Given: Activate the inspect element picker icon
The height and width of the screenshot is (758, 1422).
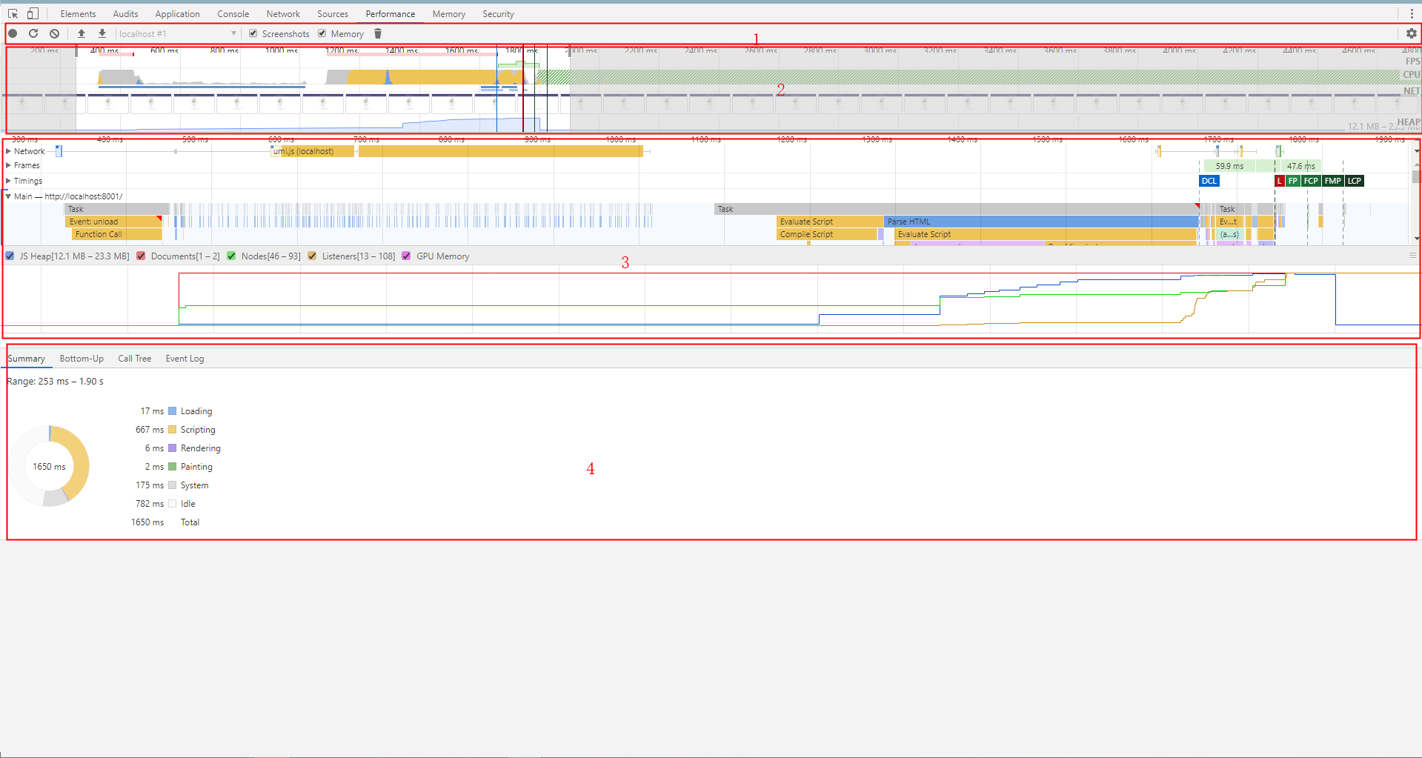Looking at the screenshot, I should 13,13.
